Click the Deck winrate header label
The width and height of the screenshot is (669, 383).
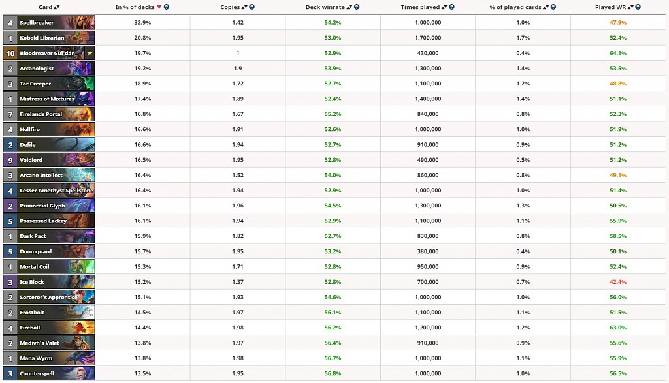click(x=325, y=7)
